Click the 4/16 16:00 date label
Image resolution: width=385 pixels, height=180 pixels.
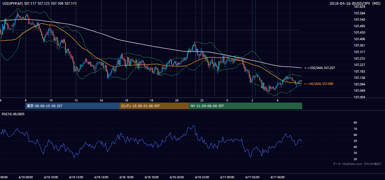pos(127,177)
